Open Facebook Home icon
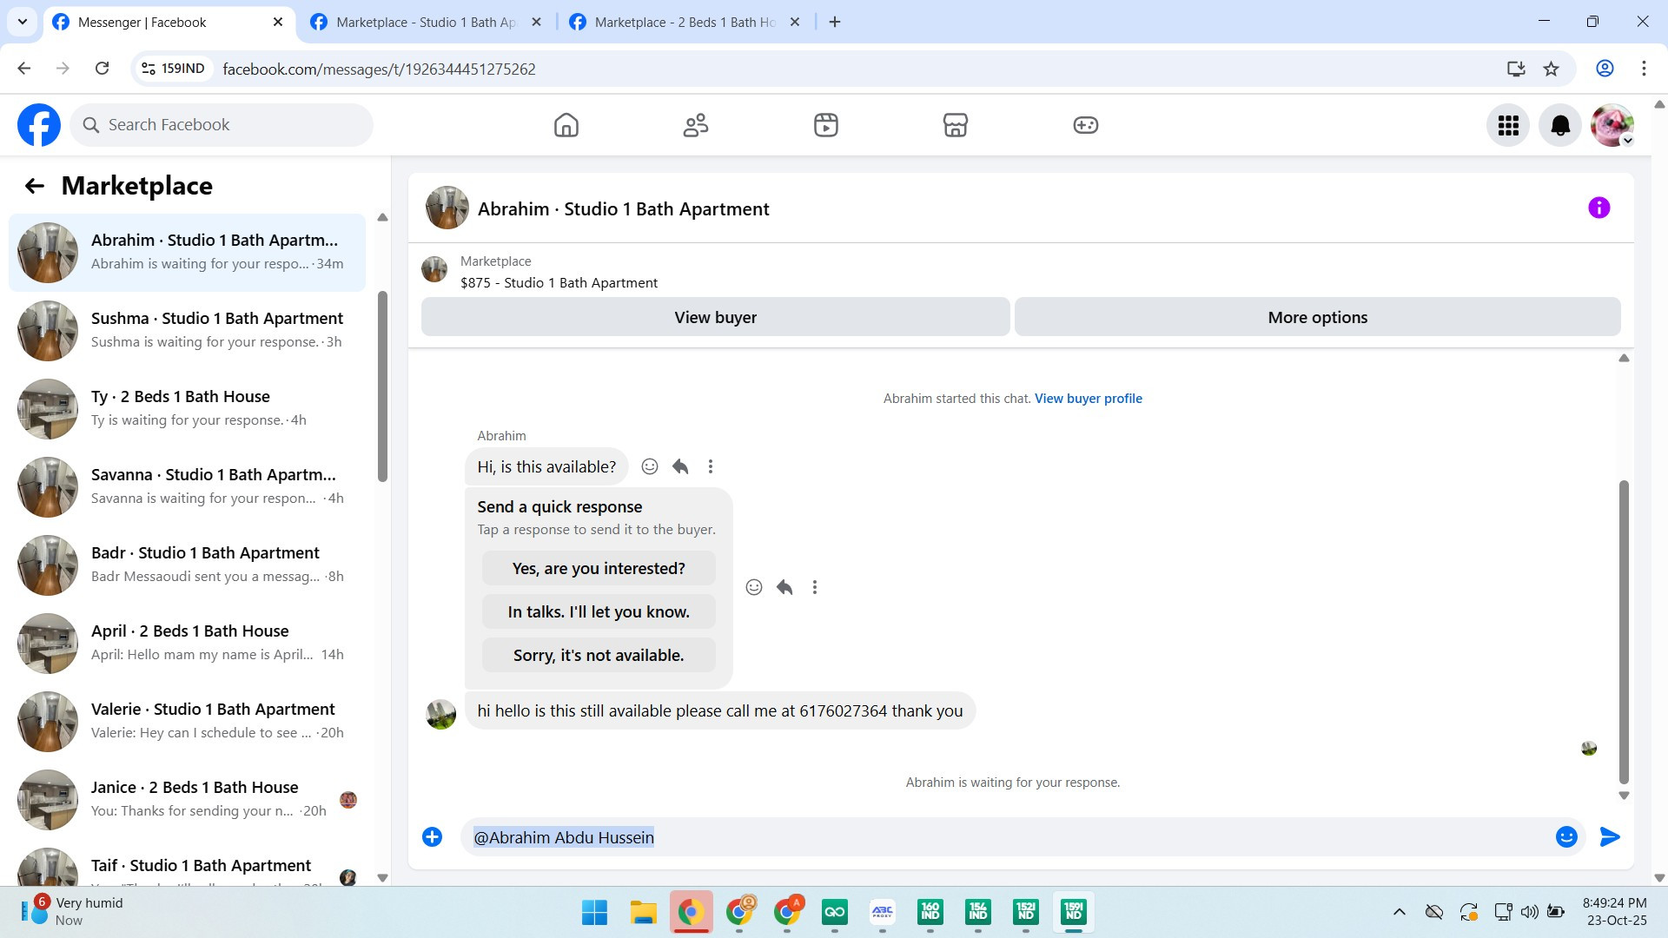Viewport: 1668px width, 938px height. point(566,125)
